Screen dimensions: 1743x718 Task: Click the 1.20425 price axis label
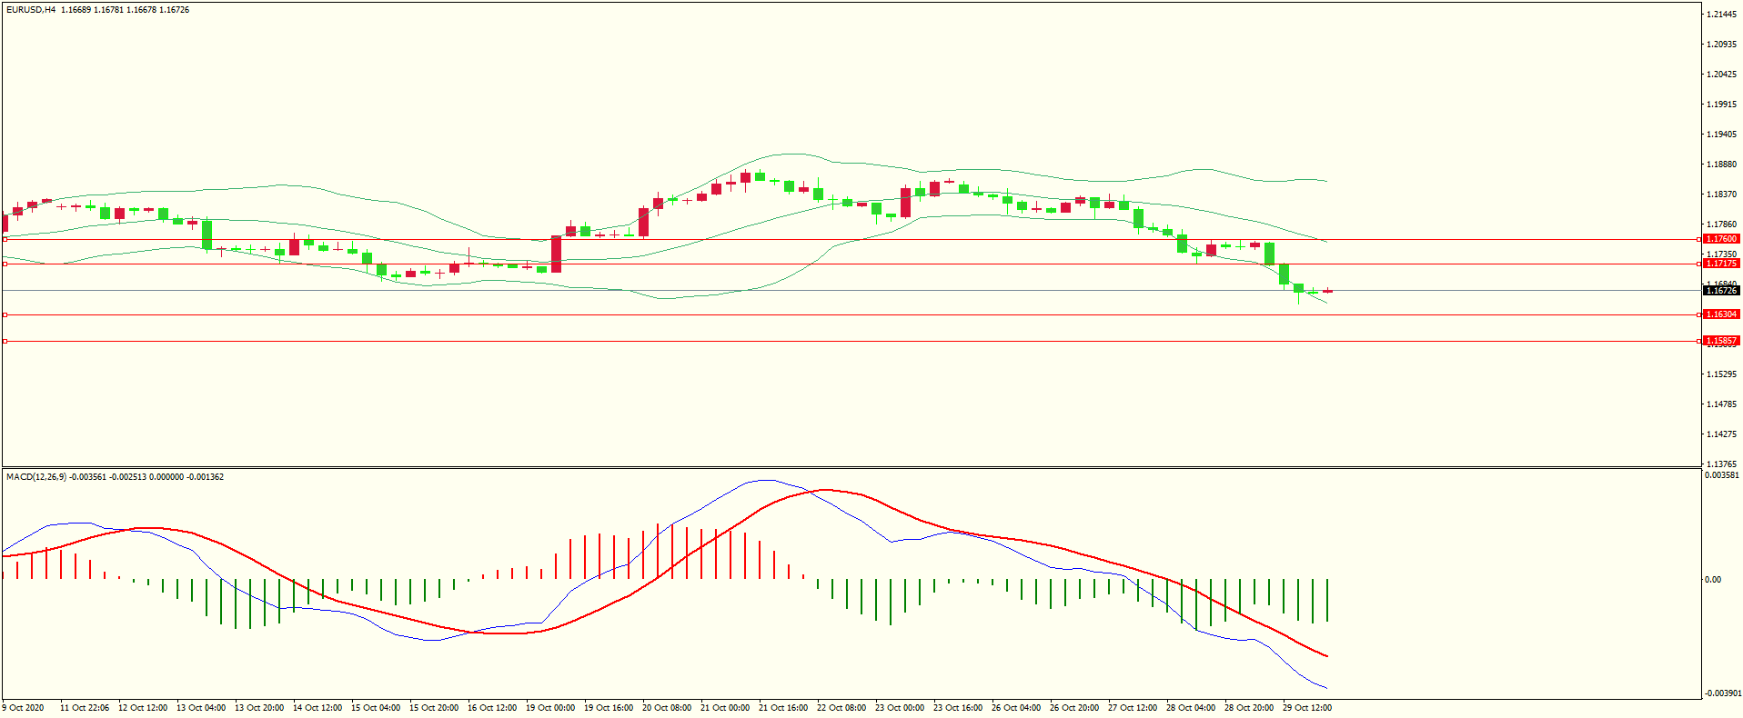coord(1721,75)
